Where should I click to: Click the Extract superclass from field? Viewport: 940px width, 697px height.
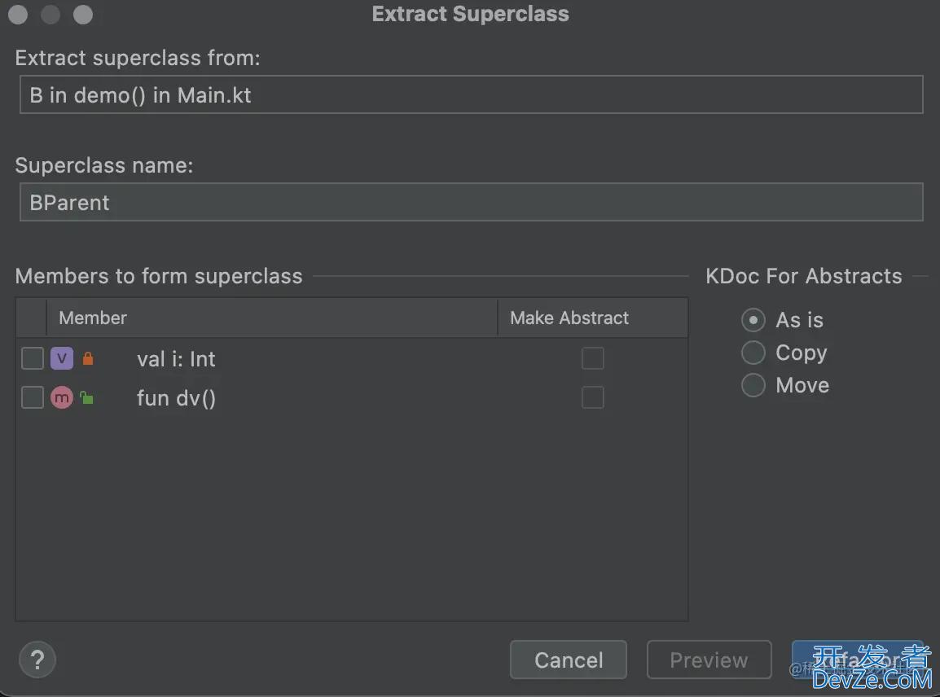[x=471, y=94]
